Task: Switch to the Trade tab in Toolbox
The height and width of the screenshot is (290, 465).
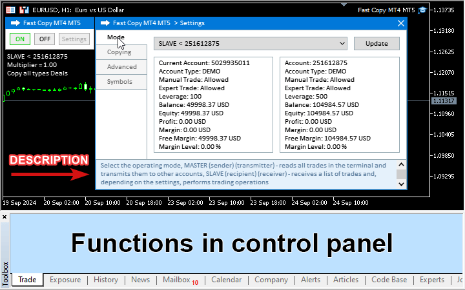Action: click(x=27, y=280)
